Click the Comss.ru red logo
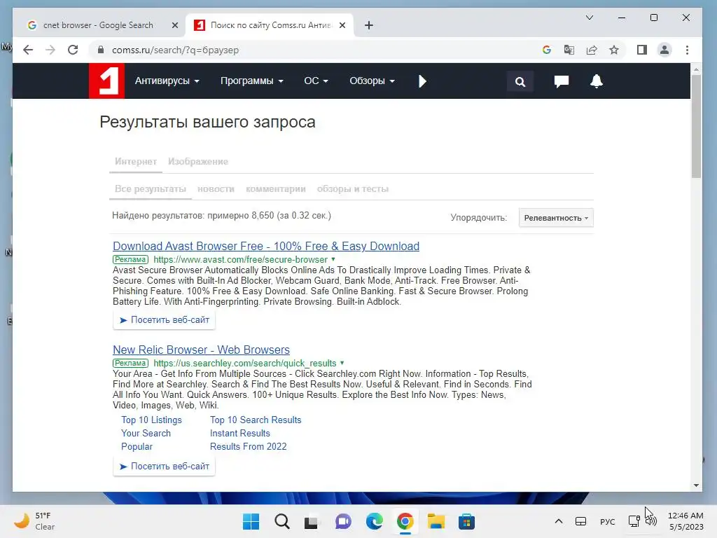 pos(106,81)
